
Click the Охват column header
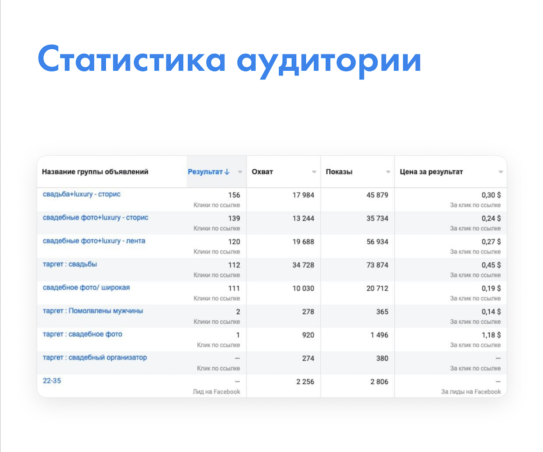click(x=263, y=172)
